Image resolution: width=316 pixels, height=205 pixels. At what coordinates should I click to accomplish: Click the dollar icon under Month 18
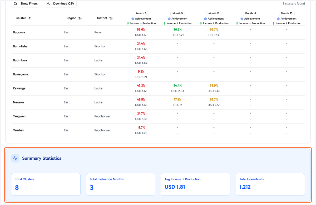pos(237,23)
